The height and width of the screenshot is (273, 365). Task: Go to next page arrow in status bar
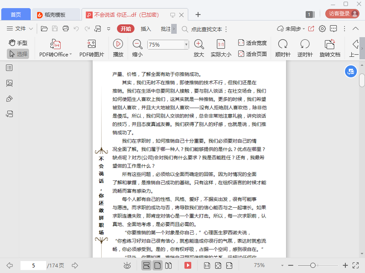[x=75, y=265]
